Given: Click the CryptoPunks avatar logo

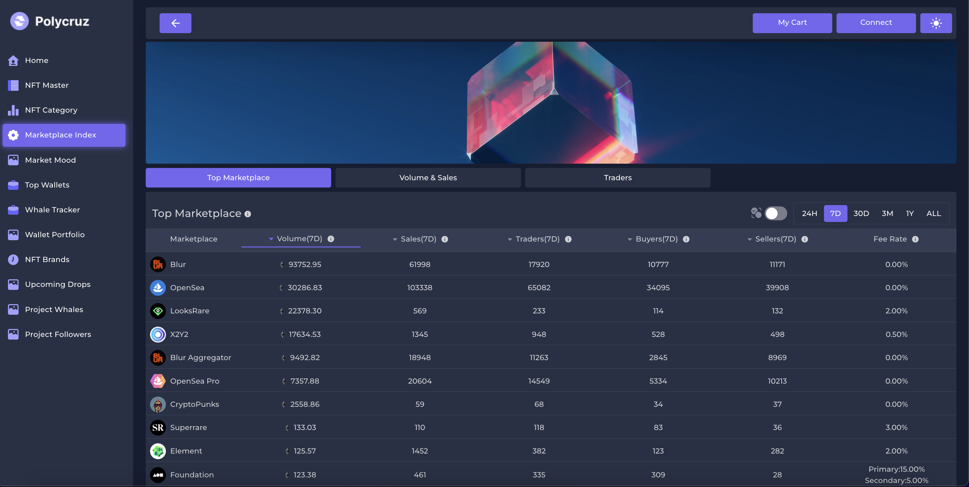Looking at the screenshot, I should 158,404.
